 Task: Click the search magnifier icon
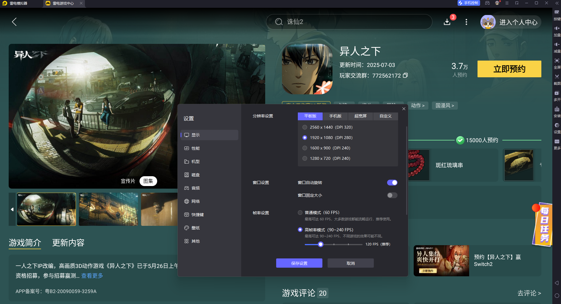[x=279, y=22]
